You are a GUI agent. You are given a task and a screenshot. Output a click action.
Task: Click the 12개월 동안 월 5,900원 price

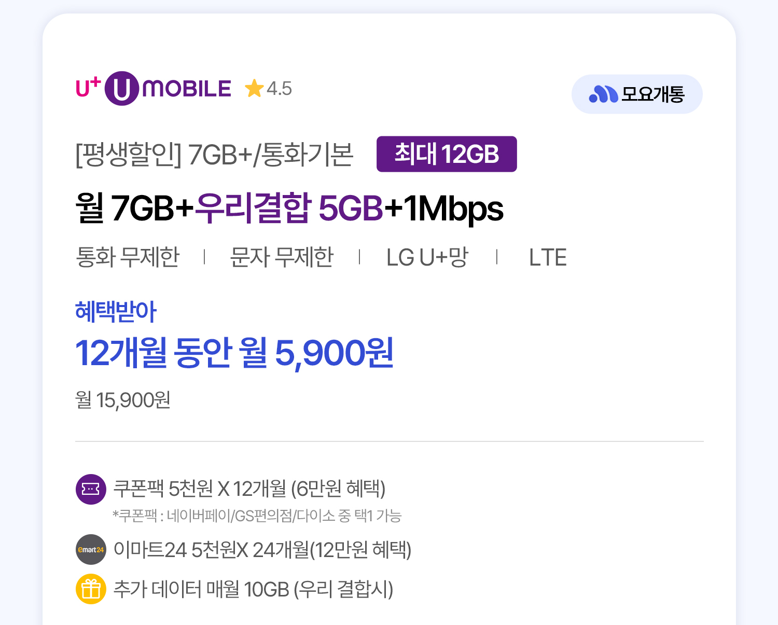pos(234,353)
